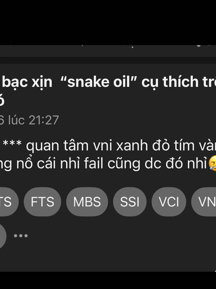
Task: Choose the SSI ticker chip
Action: pyautogui.click(x=130, y=202)
